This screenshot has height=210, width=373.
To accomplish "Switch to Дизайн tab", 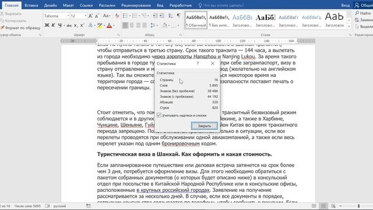I will [x=51, y=5].
